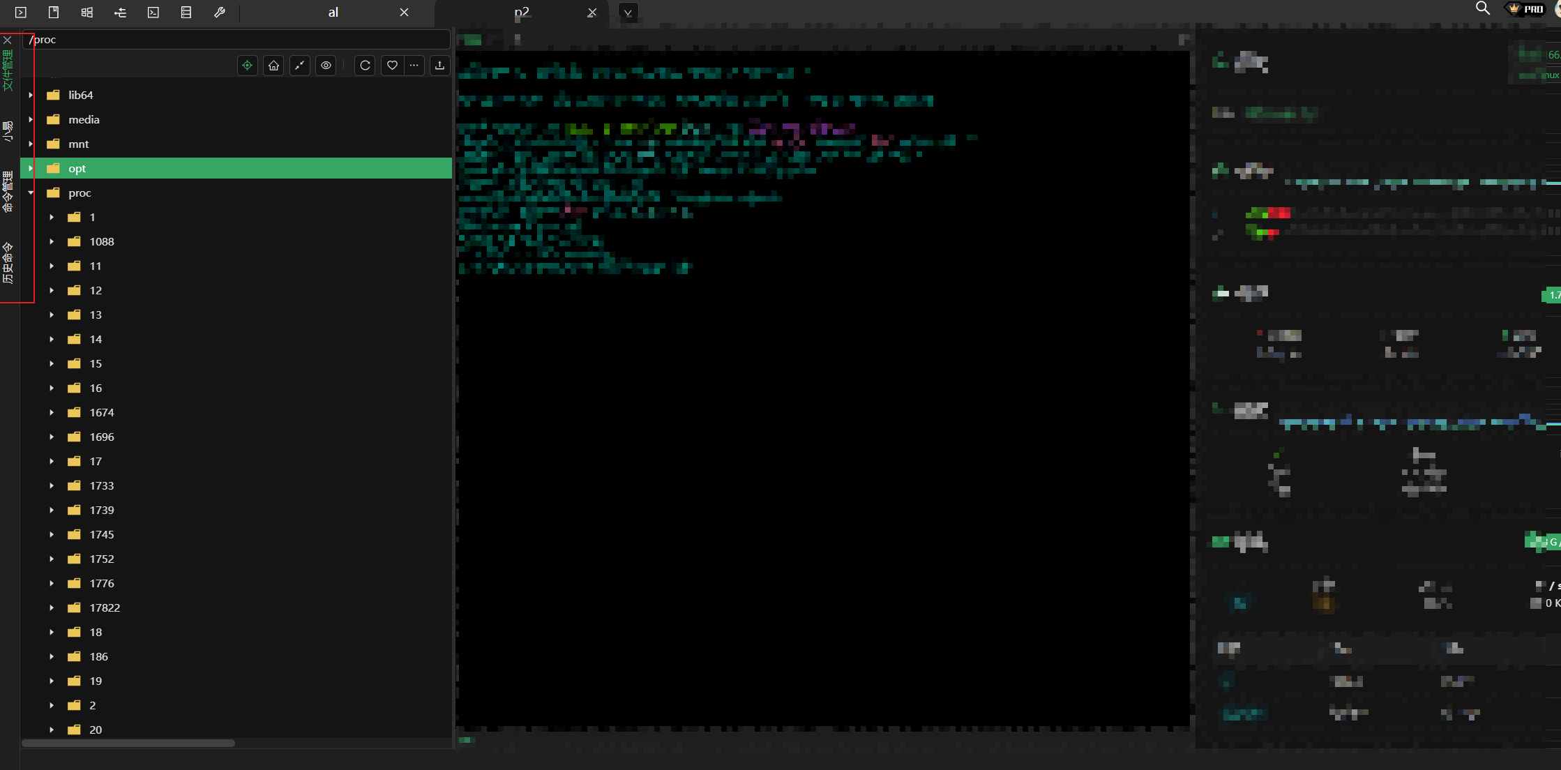Expand the 1088 folder arrow
Image resolution: width=1561 pixels, height=770 pixels.
pos(52,241)
